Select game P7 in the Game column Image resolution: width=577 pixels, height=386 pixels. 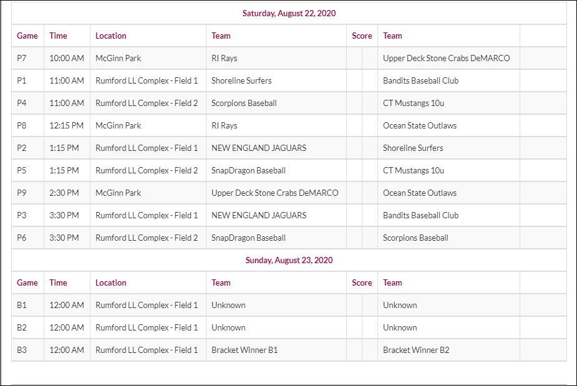pyautogui.click(x=22, y=58)
